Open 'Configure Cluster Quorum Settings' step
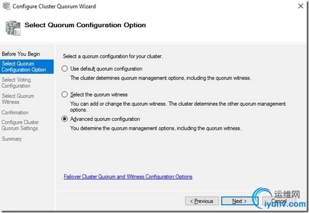 coord(20,125)
